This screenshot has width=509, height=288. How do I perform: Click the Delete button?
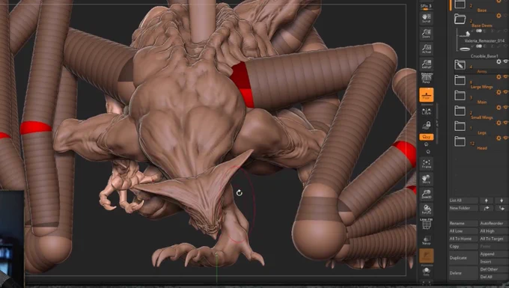click(x=463, y=273)
